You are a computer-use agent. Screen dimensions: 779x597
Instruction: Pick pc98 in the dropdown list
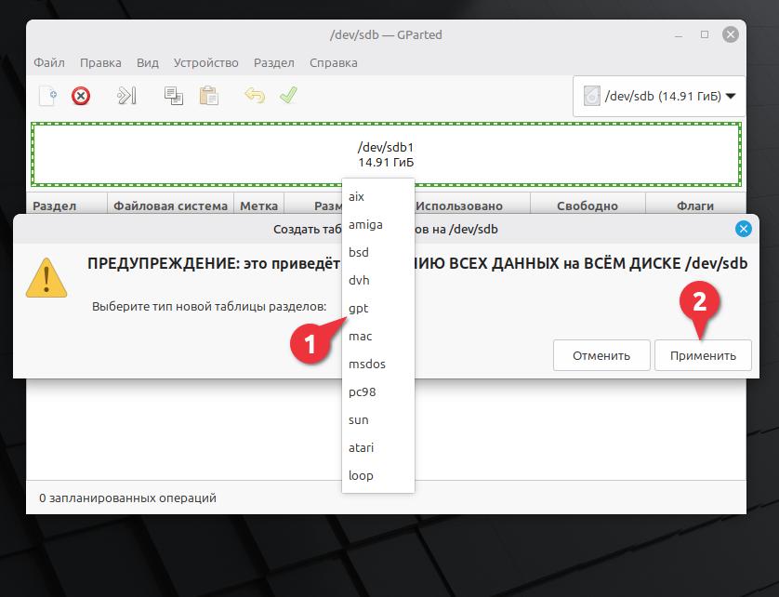coord(378,391)
